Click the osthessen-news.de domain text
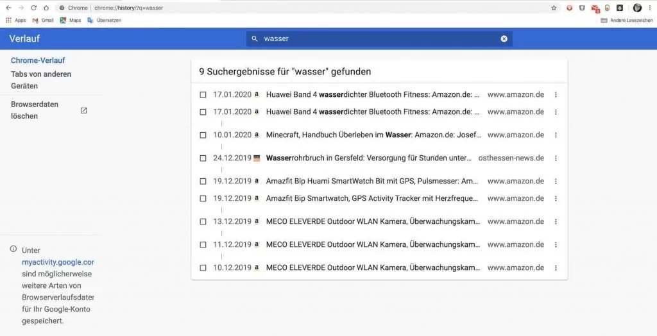Image resolution: width=657 pixels, height=336 pixels. (x=511, y=158)
